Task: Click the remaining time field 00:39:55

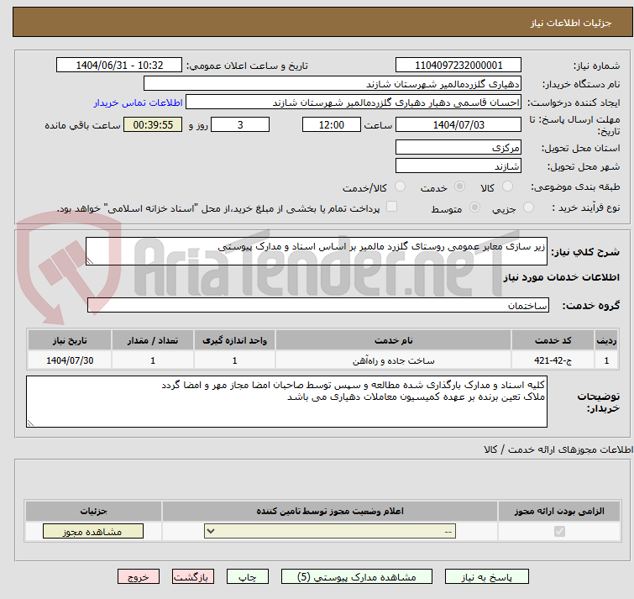Action: (x=153, y=124)
